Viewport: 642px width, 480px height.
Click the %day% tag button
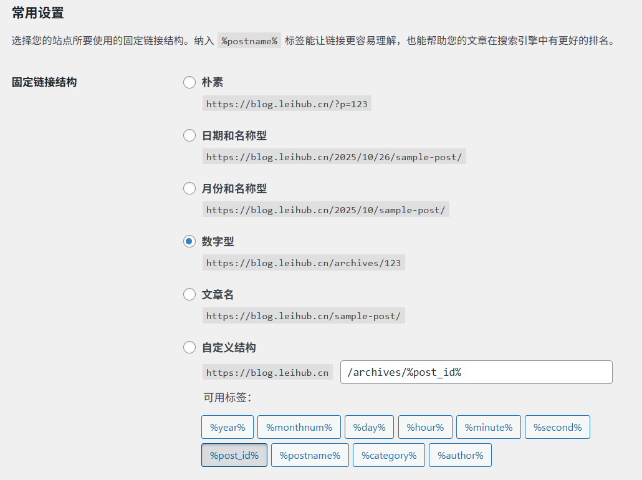pyautogui.click(x=369, y=427)
